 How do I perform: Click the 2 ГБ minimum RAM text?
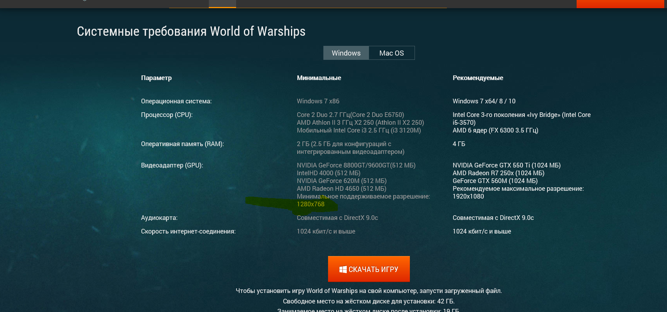point(351,148)
